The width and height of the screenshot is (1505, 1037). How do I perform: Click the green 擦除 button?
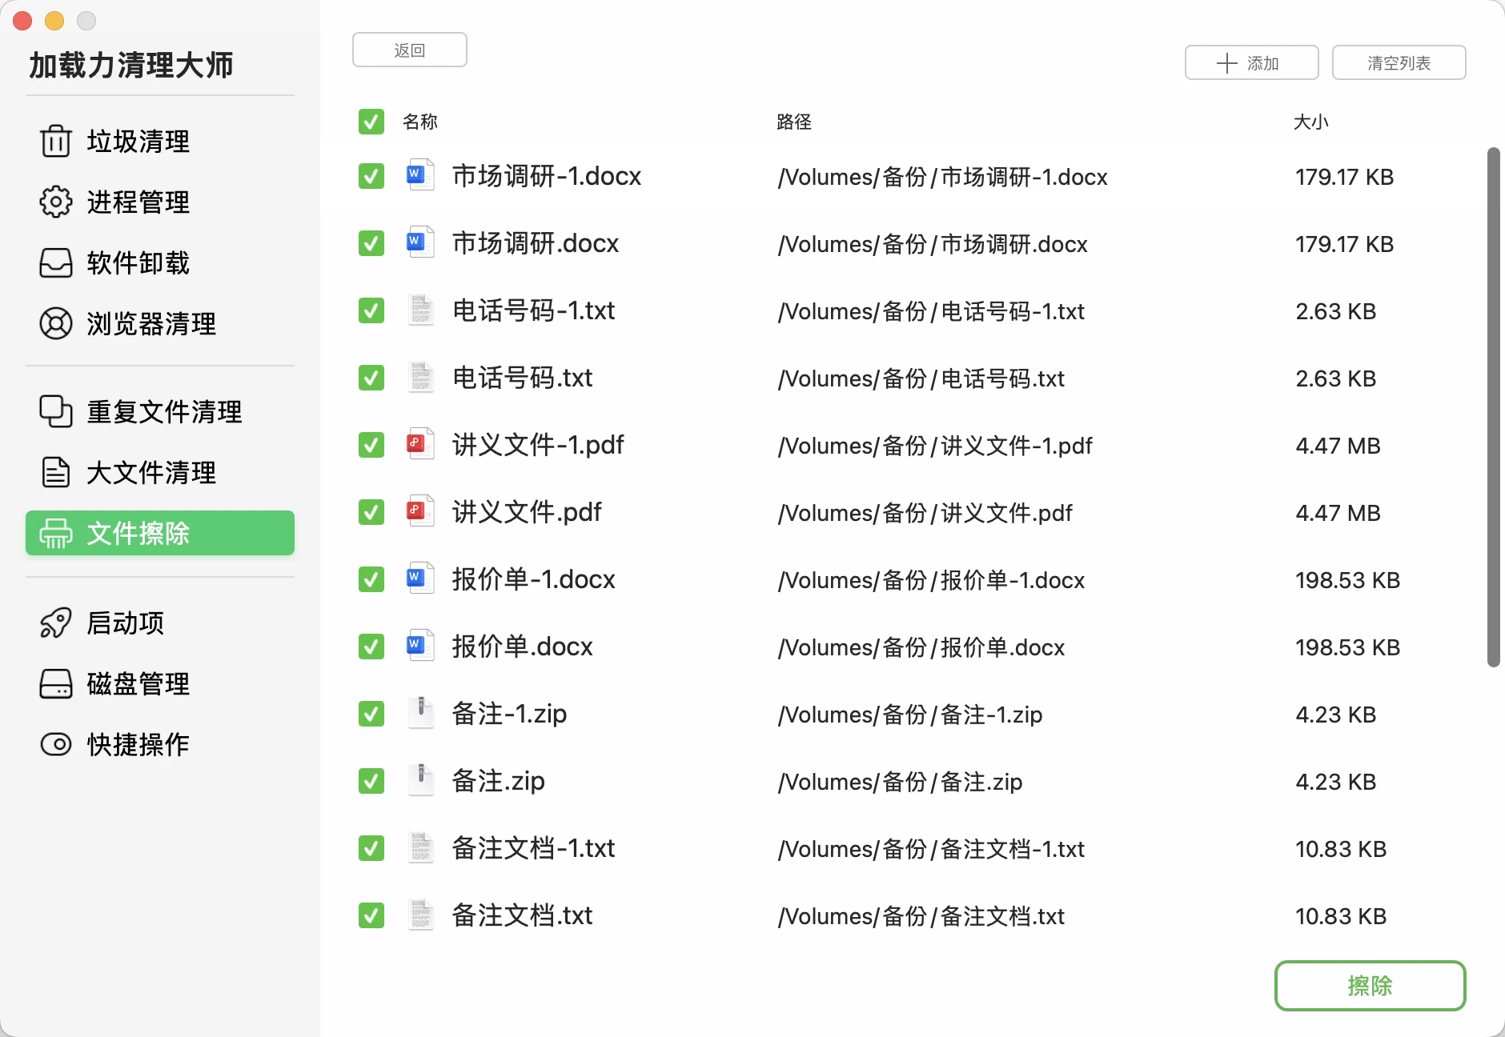tap(1370, 986)
